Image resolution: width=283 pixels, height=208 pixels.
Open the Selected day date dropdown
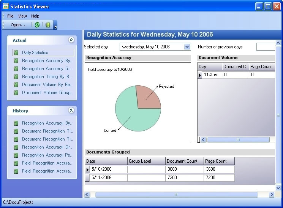[187, 47]
